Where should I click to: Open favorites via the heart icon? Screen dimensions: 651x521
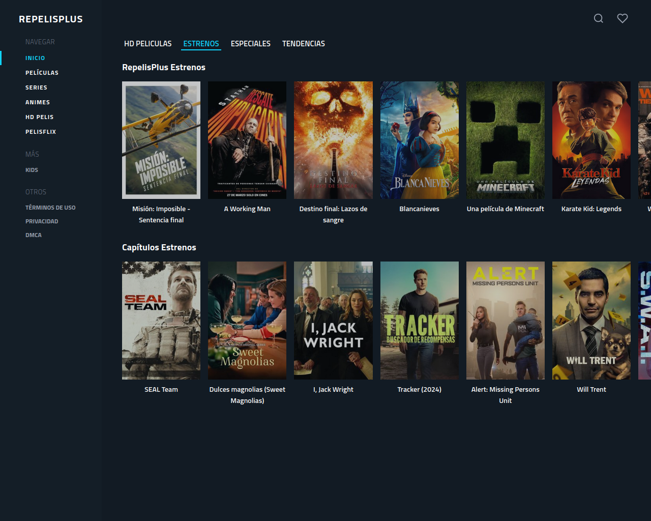(623, 18)
